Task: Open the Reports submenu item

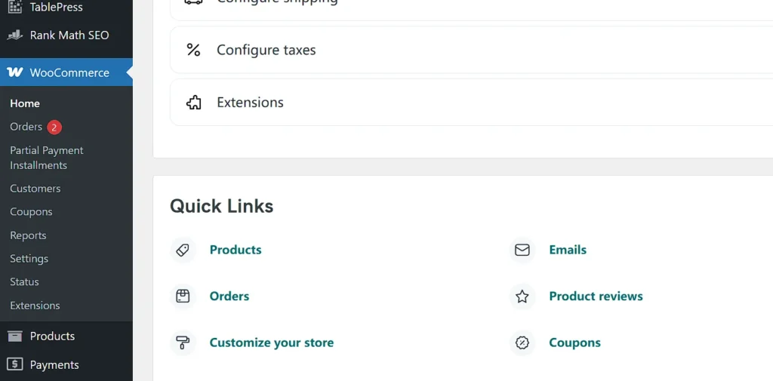Action: pos(28,235)
